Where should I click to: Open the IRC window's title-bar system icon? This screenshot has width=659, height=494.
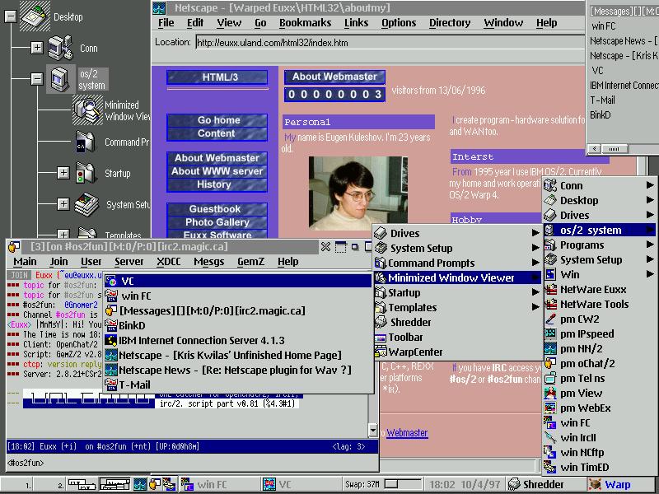14,246
